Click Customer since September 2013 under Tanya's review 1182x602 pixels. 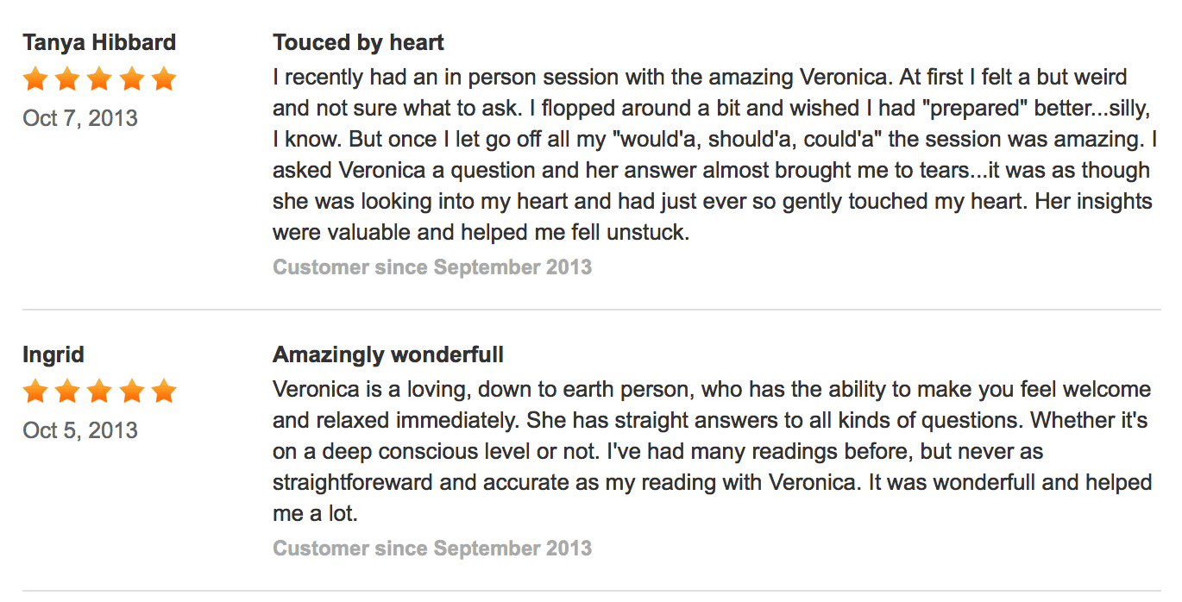click(432, 267)
